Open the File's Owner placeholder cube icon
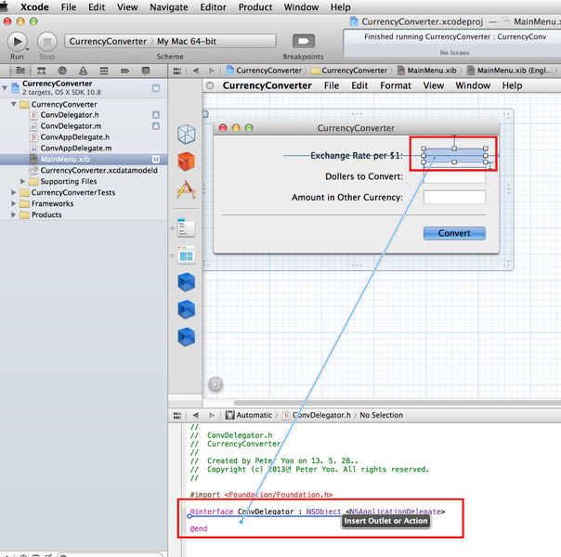 (x=187, y=134)
